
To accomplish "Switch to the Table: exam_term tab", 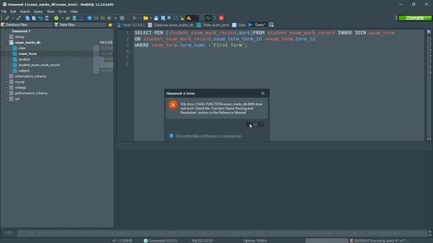I will coord(212,25).
